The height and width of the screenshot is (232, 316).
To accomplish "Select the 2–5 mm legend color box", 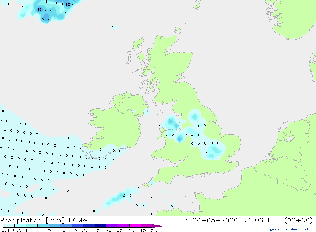I will click(43, 226).
